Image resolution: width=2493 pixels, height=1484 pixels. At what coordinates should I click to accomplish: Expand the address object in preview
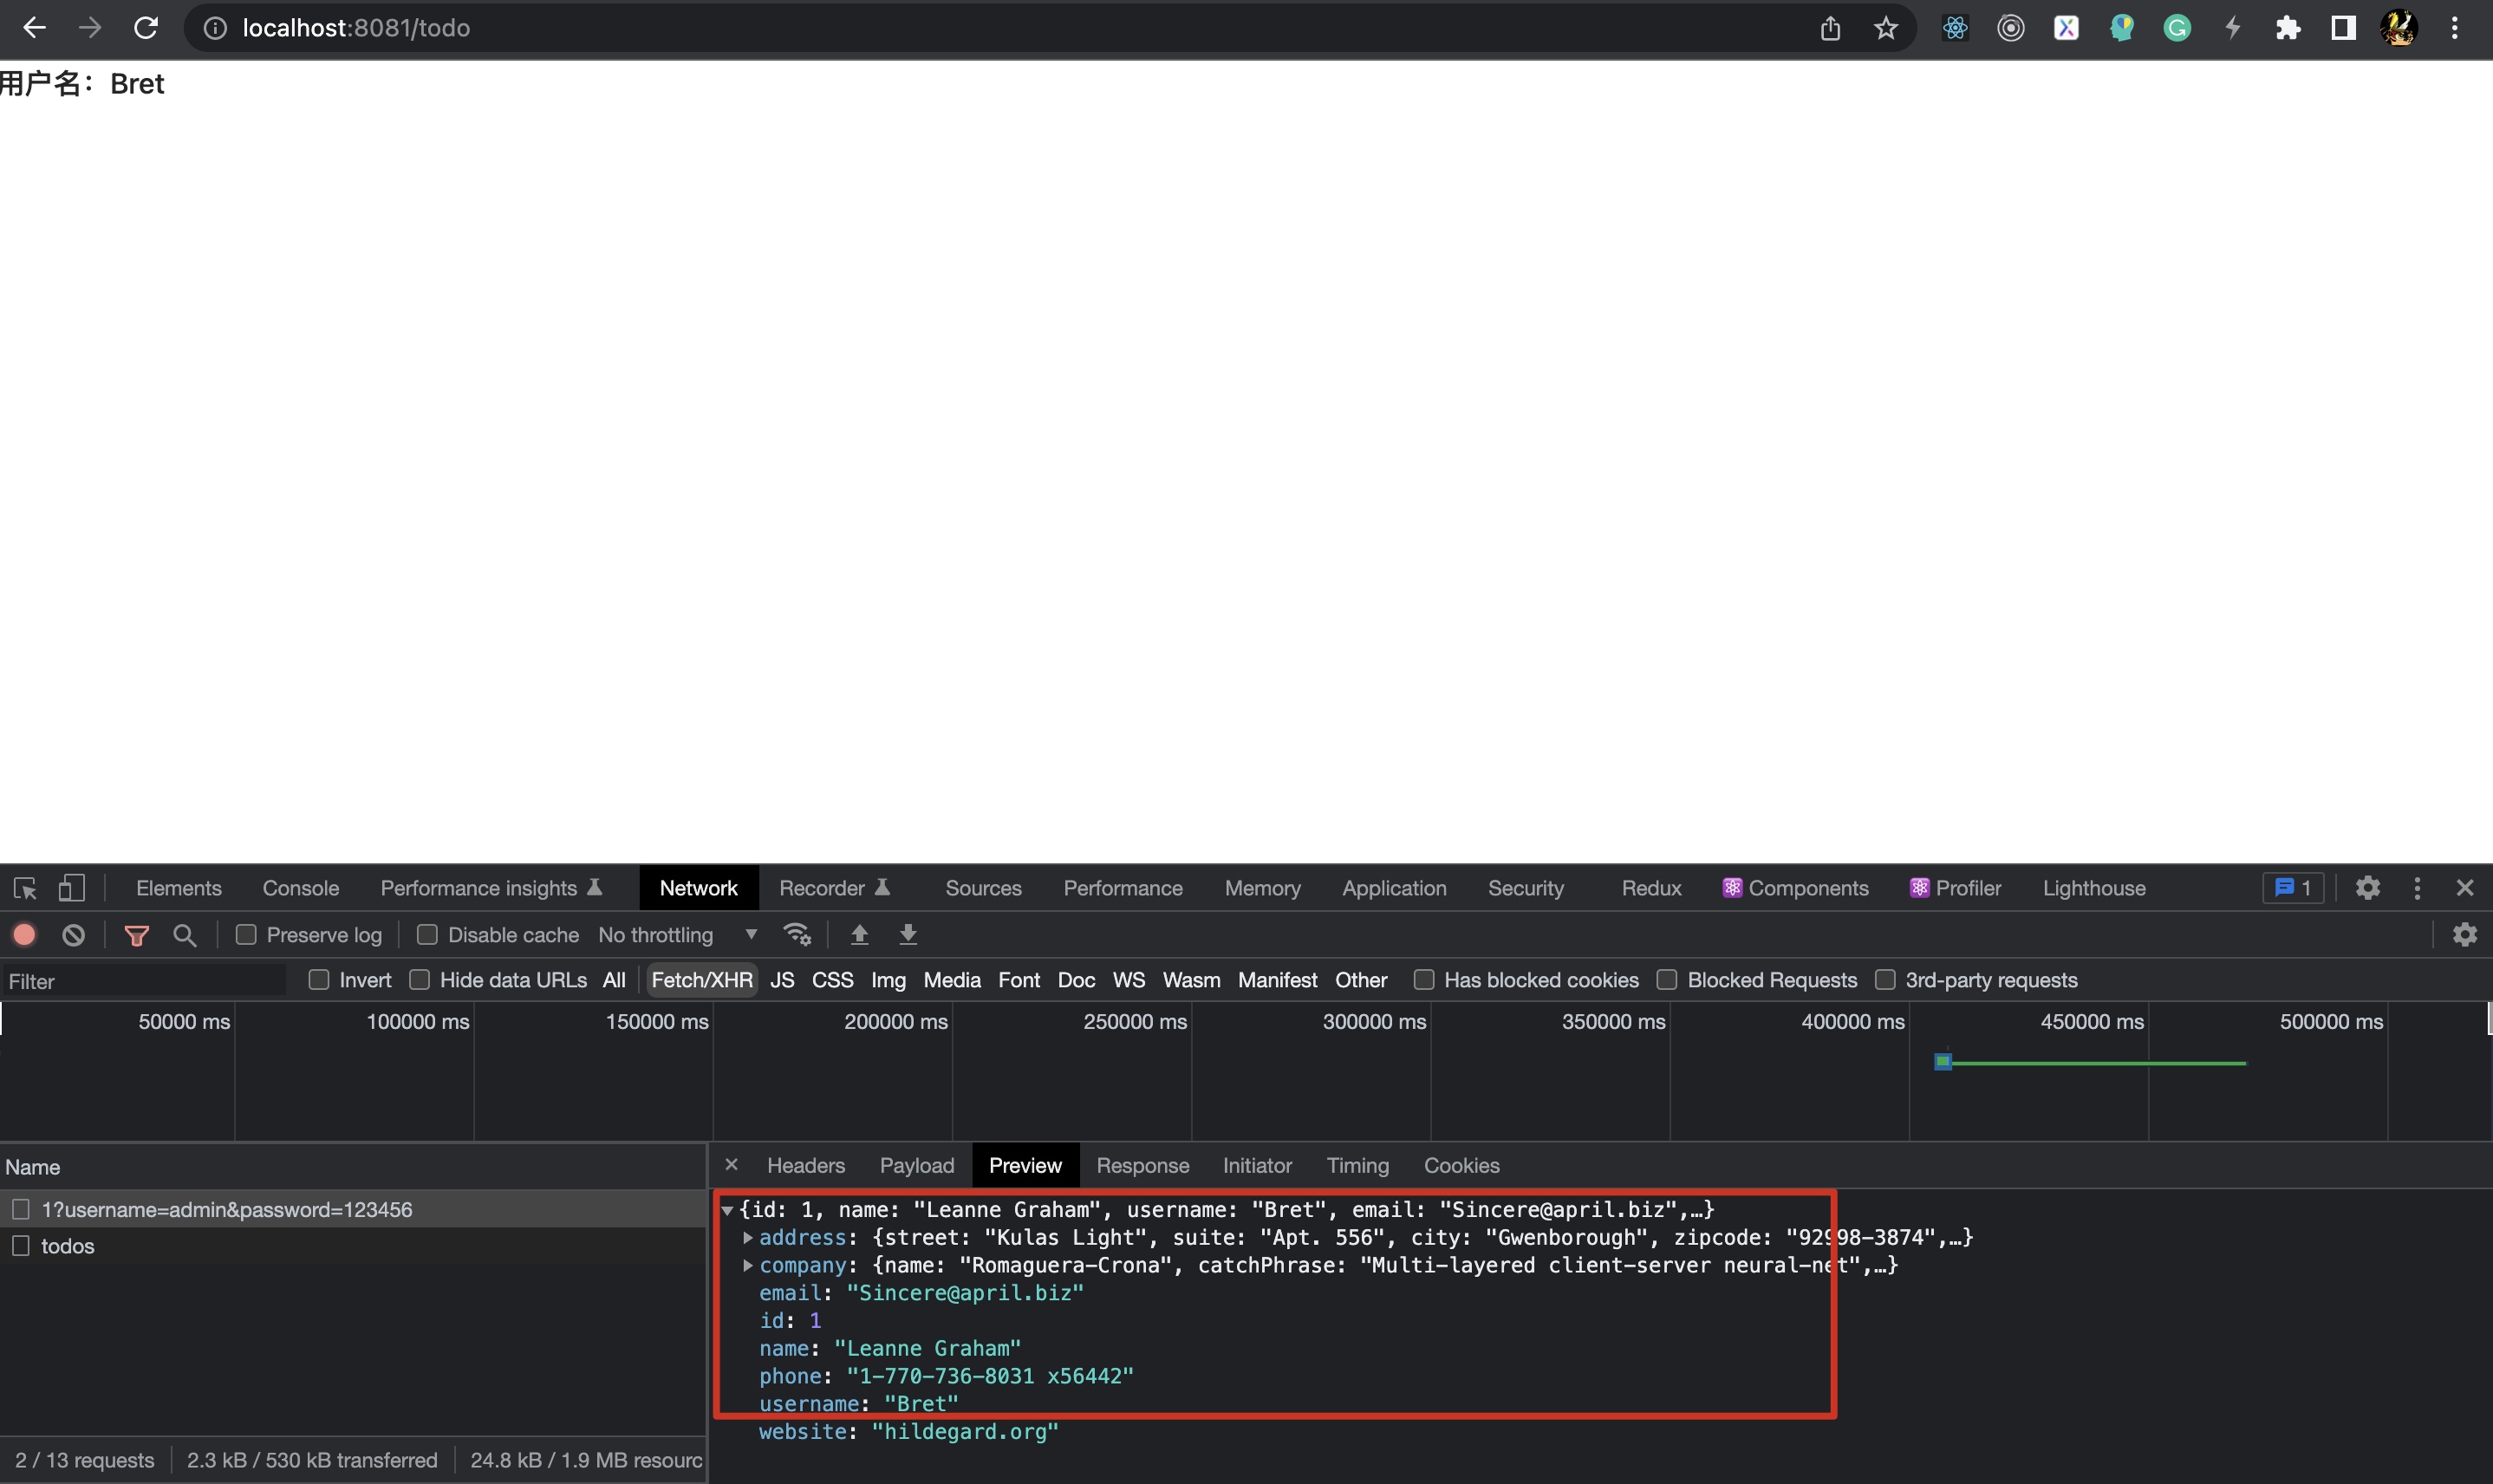coord(747,1238)
